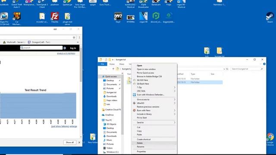Screen dimensions: 276x155
Task: Expand the UltraISO submenu
Action: (154, 103)
